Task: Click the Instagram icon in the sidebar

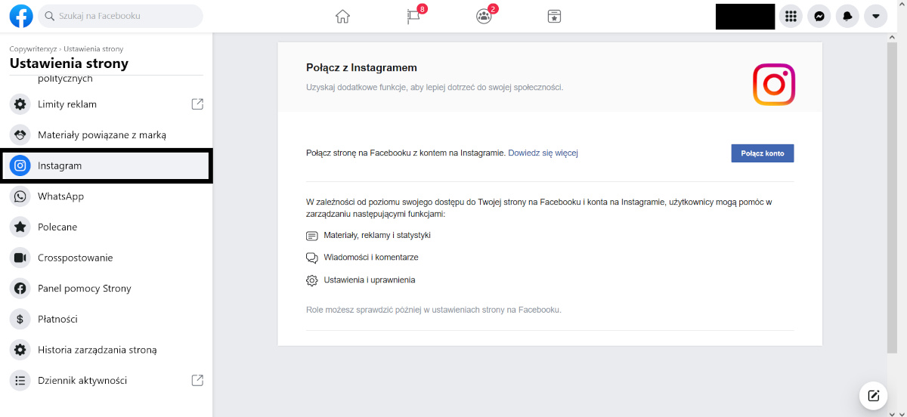Action: pyautogui.click(x=20, y=165)
